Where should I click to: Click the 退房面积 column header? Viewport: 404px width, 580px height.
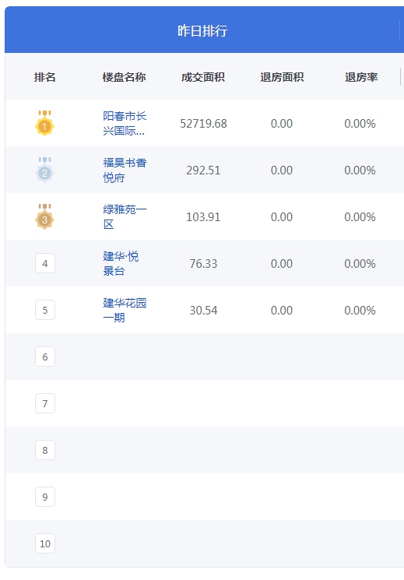tap(282, 77)
